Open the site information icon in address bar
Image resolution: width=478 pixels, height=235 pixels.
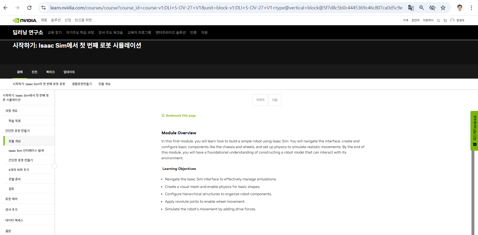point(43,8)
